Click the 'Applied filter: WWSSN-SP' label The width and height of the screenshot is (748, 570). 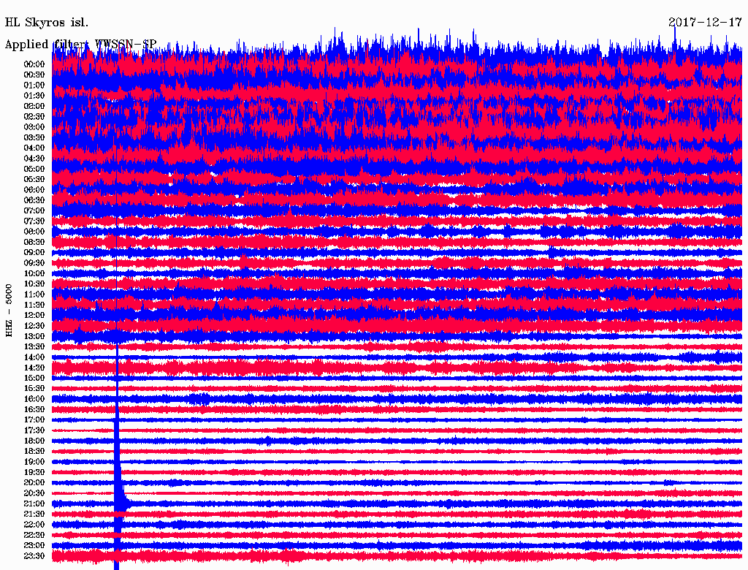coord(80,45)
